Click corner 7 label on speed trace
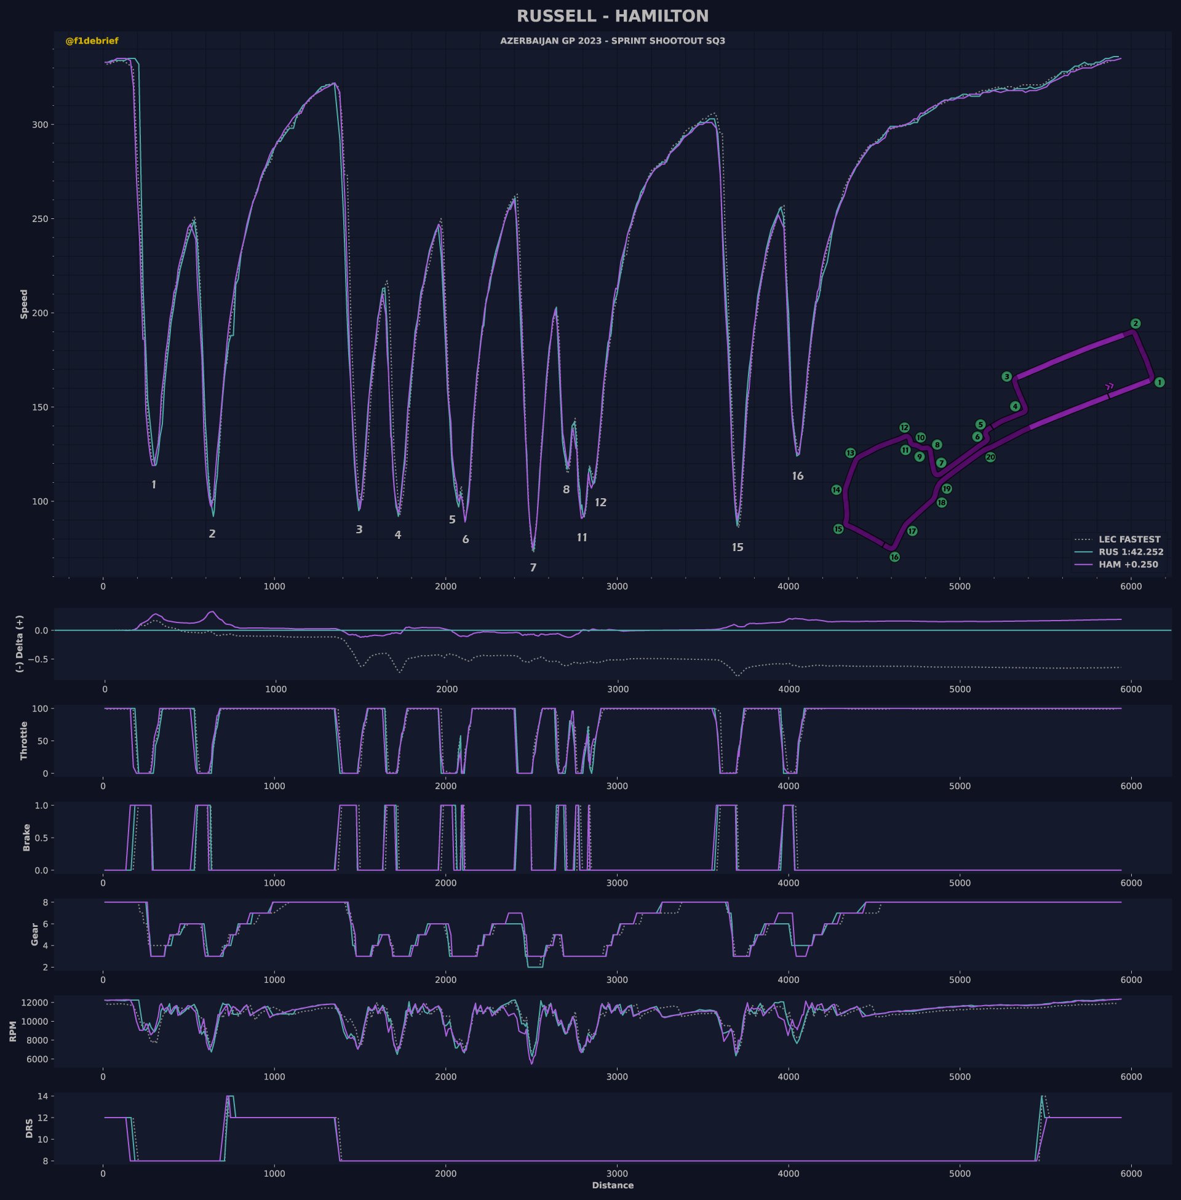 533,568
